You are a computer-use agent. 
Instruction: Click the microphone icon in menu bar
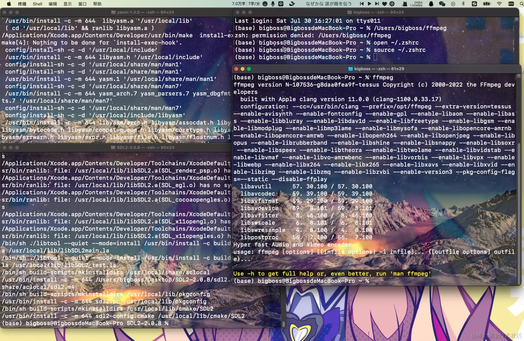coord(273,4)
